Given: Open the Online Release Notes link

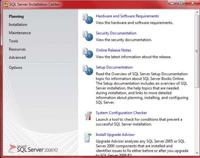Looking at the screenshot, I should pos(113,50).
